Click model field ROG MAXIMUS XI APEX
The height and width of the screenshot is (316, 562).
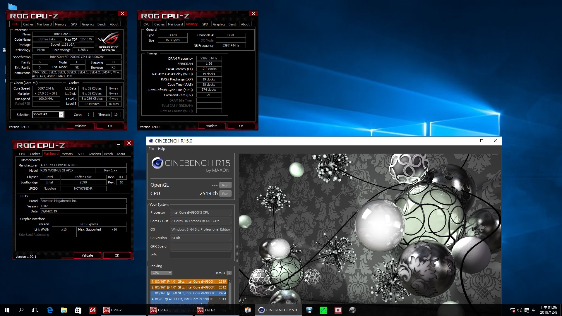click(x=67, y=170)
